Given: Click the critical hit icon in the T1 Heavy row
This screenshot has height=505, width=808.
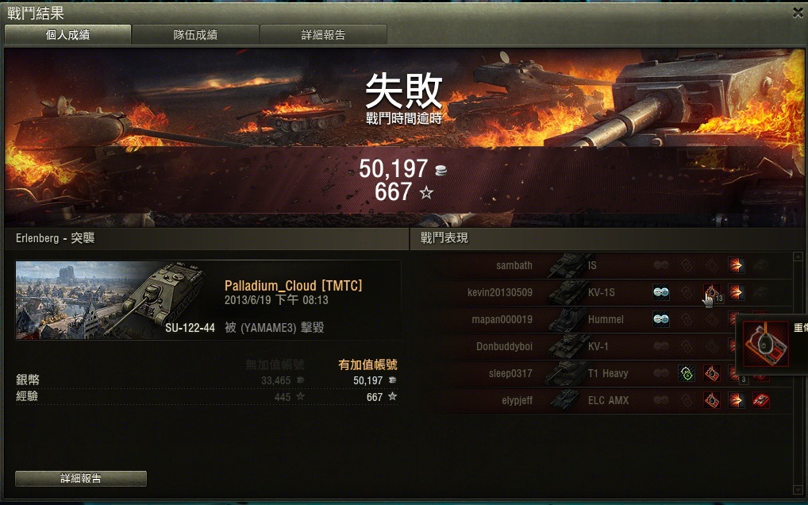Looking at the screenshot, I should (x=712, y=373).
